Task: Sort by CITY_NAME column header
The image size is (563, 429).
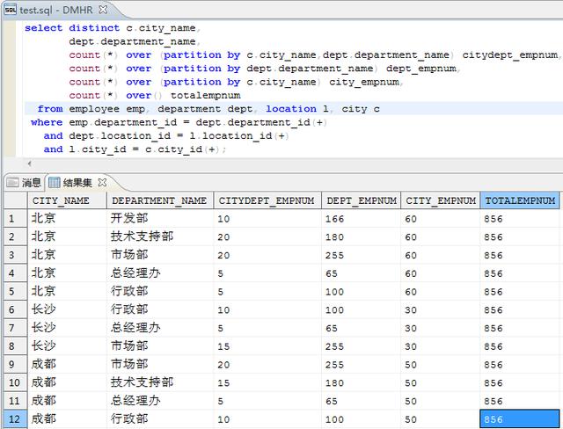Action: (x=67, y=200)
